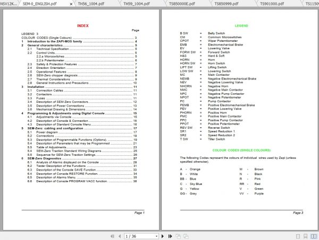Image resolution: width=319 pixels, height=240 pixels.
Task: Click the previous view icon
Action: point(178,236)
